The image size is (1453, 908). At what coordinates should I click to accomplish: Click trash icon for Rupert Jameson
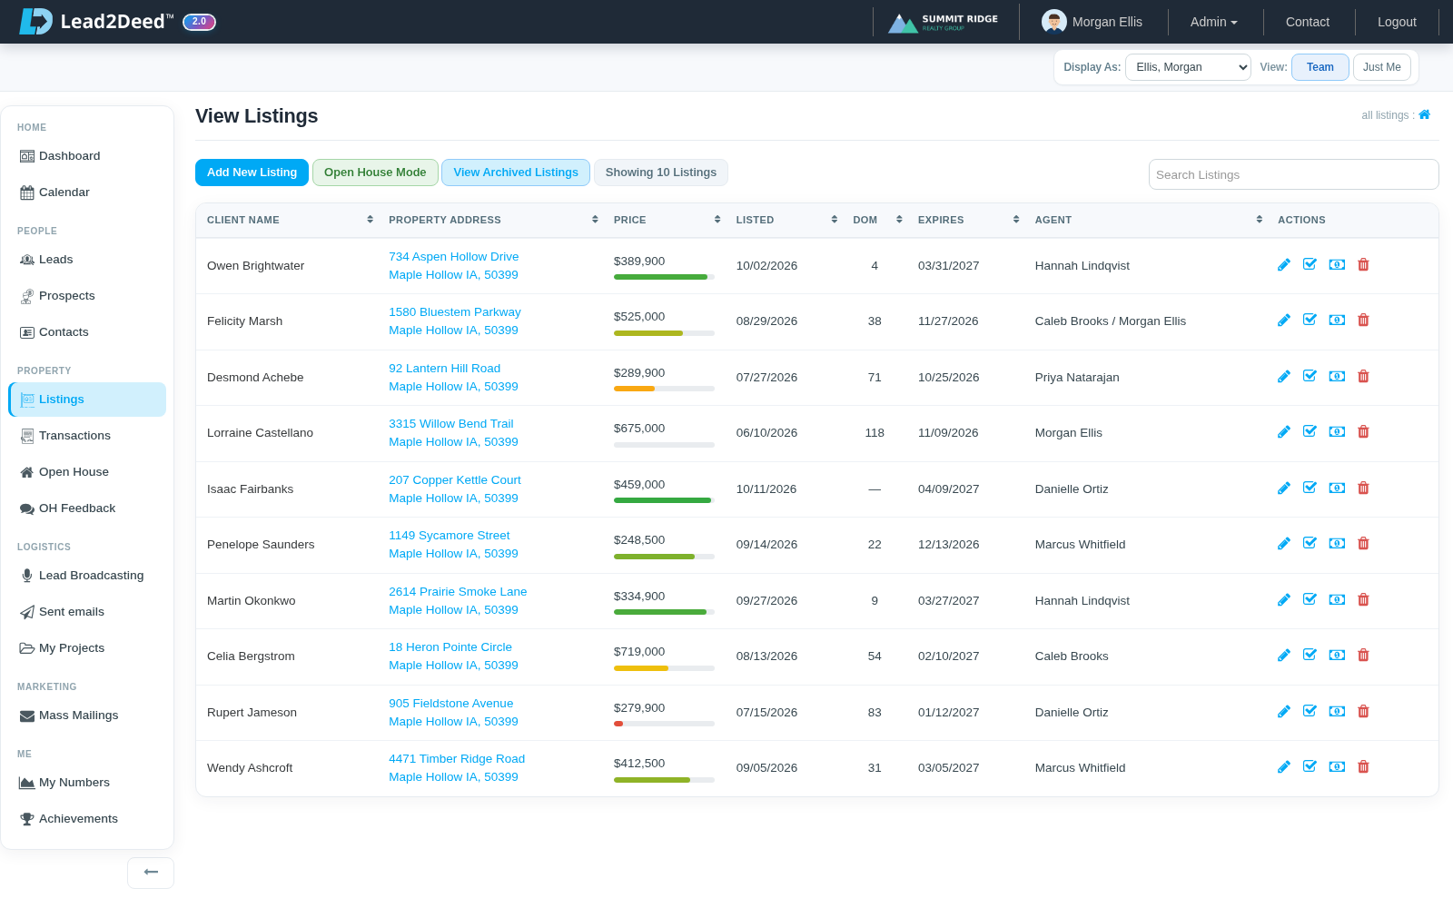tap(1363, 711)
